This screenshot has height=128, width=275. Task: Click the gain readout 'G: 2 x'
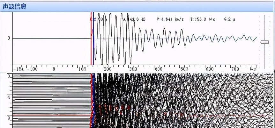(229, 19)
